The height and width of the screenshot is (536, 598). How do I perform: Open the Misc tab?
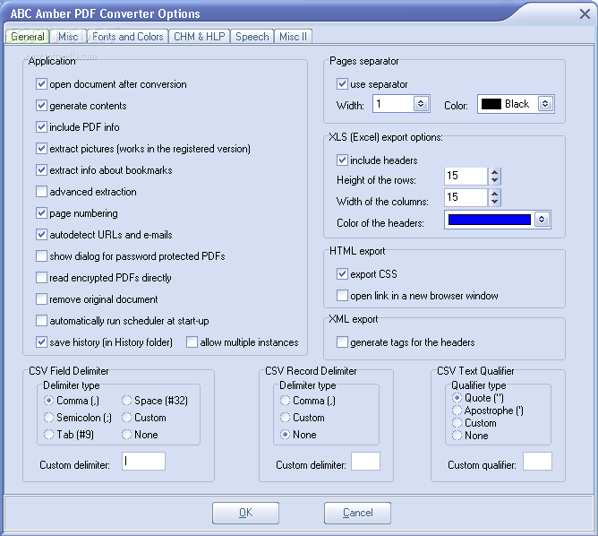tap(68, 37)
